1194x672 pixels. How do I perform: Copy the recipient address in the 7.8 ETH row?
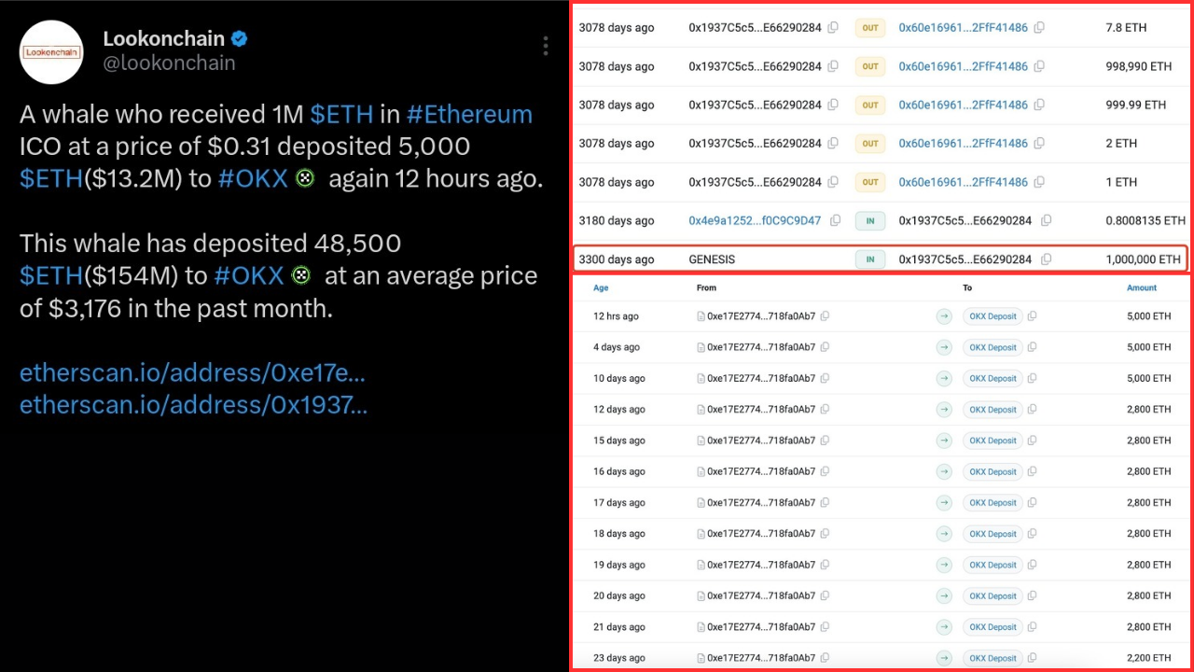coord(1039,28)
